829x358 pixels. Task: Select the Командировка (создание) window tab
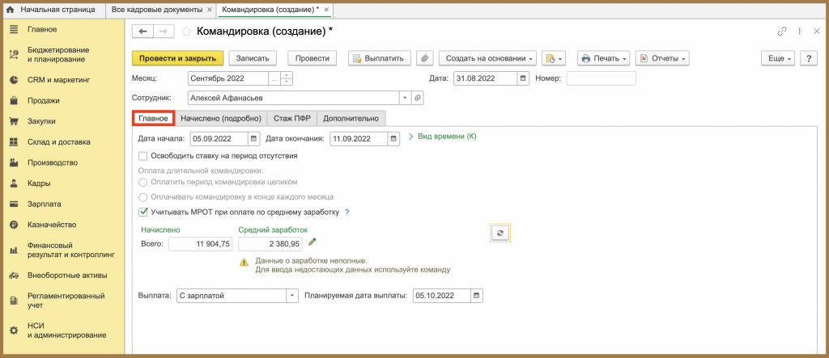pos(270,10)
